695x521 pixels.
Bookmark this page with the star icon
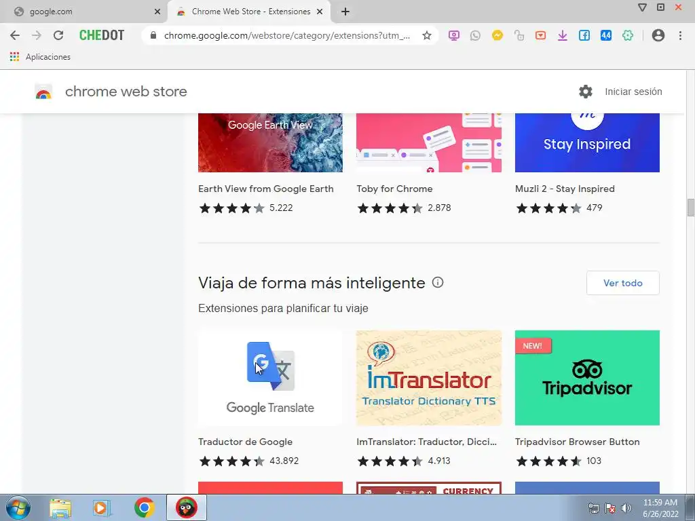(x=426, y=35)
